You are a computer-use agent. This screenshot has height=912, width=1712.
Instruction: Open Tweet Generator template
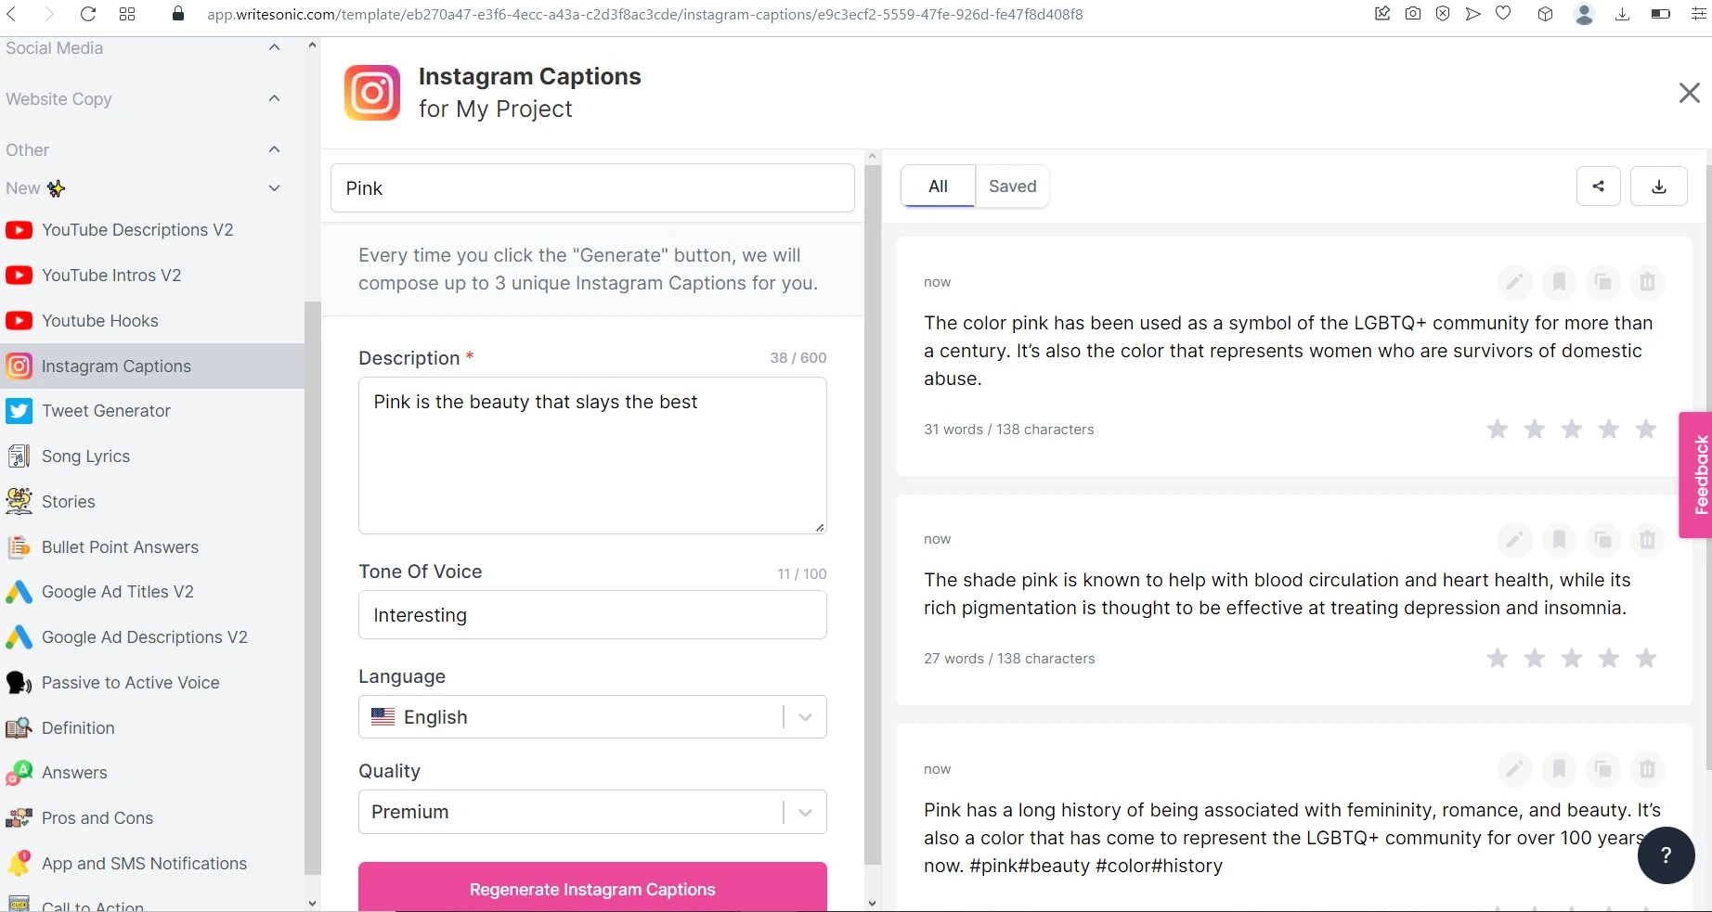(x=152, y=411)
